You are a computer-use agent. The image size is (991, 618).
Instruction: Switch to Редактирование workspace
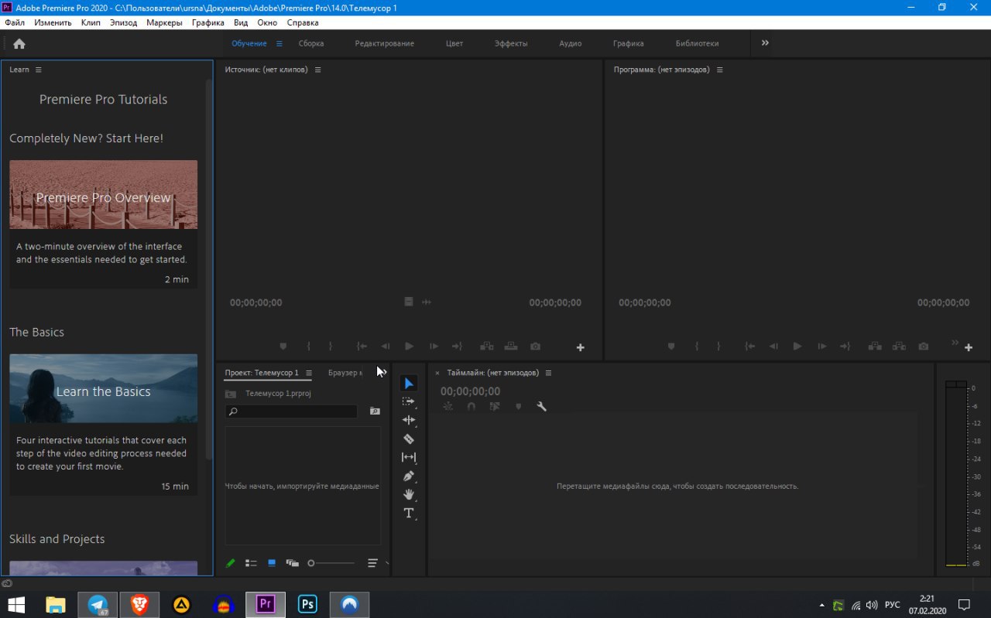[385, 43]
